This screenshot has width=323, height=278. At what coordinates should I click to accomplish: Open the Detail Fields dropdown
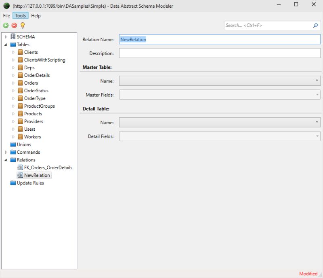tap(317, 136)
